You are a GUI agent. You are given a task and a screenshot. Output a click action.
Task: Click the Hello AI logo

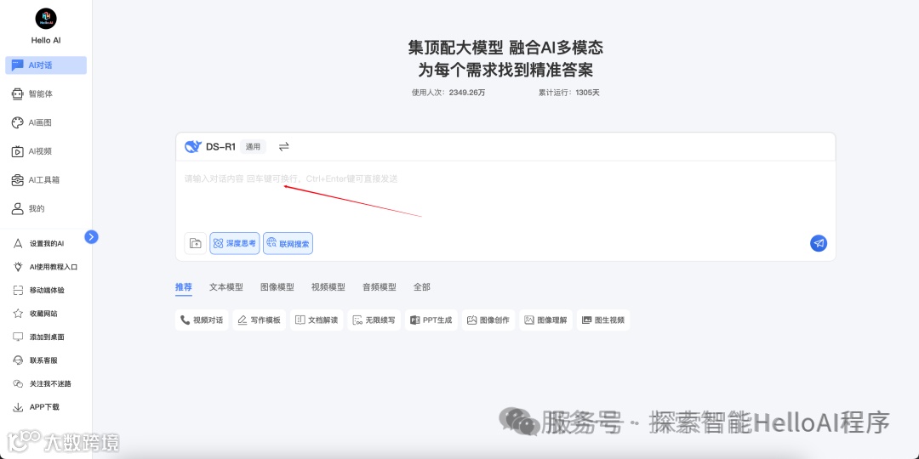(46, 18)
